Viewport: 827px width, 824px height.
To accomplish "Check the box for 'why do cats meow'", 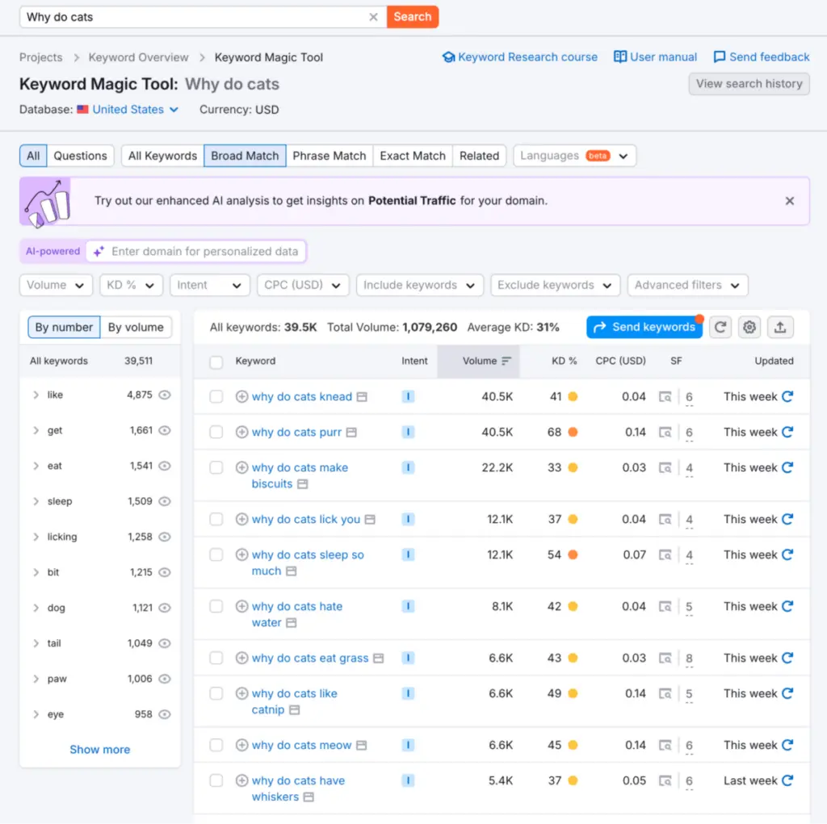I will pos(216,746).
